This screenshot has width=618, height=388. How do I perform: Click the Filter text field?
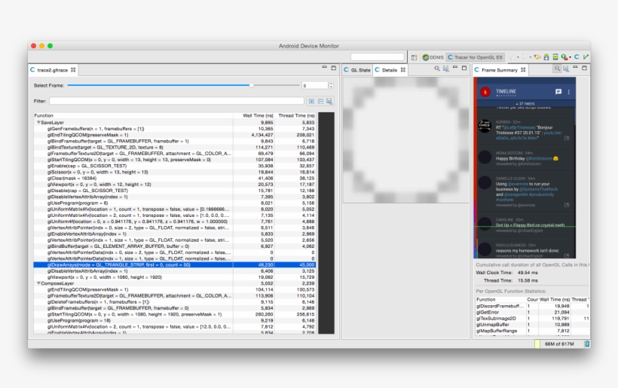pyautogui.click(x=176, y=101)
